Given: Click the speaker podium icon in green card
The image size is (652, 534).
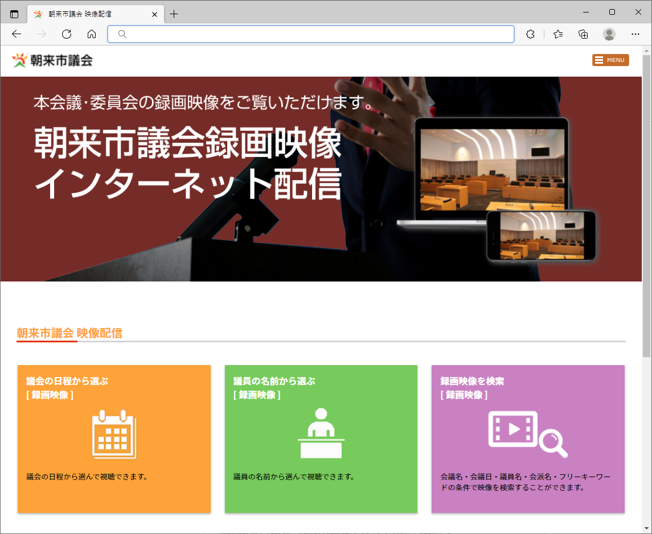Looking at the screenshot, I should (321, 433).
